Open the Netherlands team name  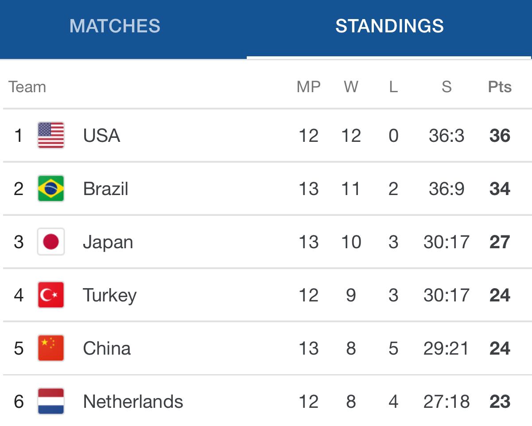point(133,402)
